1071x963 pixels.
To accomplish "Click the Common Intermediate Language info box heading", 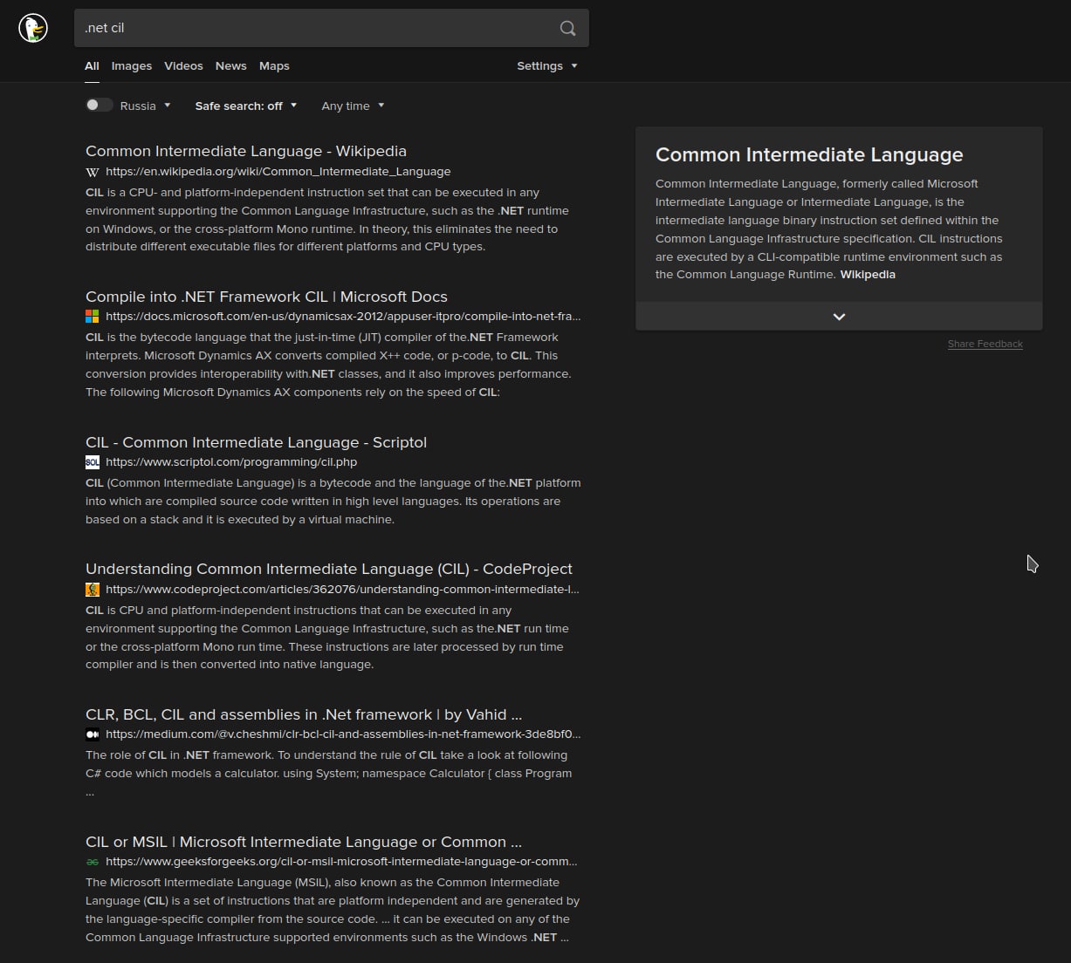I will (809, 154).
